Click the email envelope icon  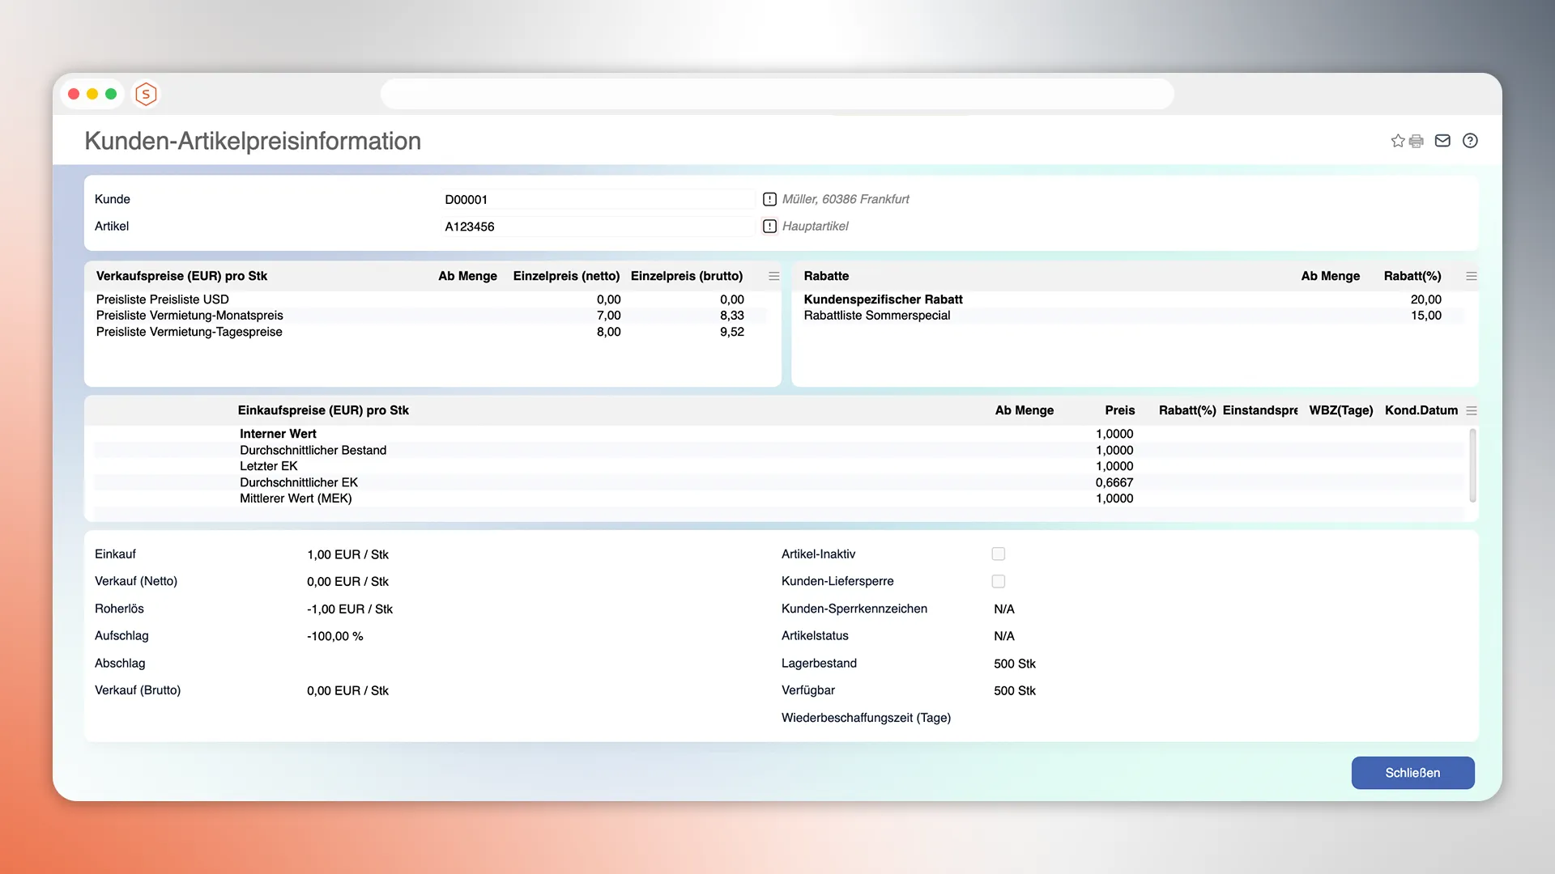(1442, 141)
